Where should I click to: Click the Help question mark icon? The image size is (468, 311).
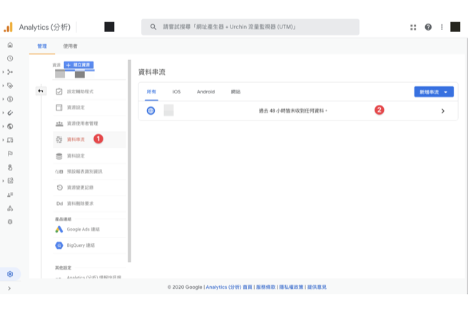(x=428, y=27)
